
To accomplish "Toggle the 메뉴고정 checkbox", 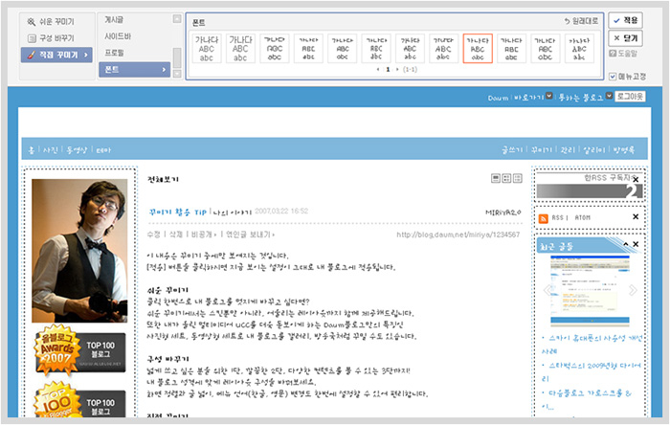I will (x=613, y=77).
